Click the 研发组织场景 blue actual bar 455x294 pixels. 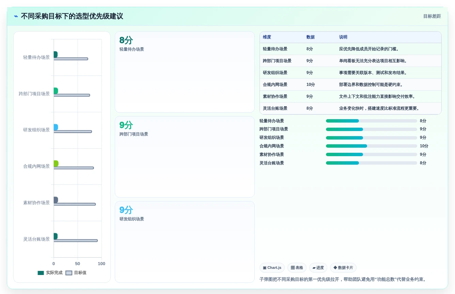click(56, 127)
